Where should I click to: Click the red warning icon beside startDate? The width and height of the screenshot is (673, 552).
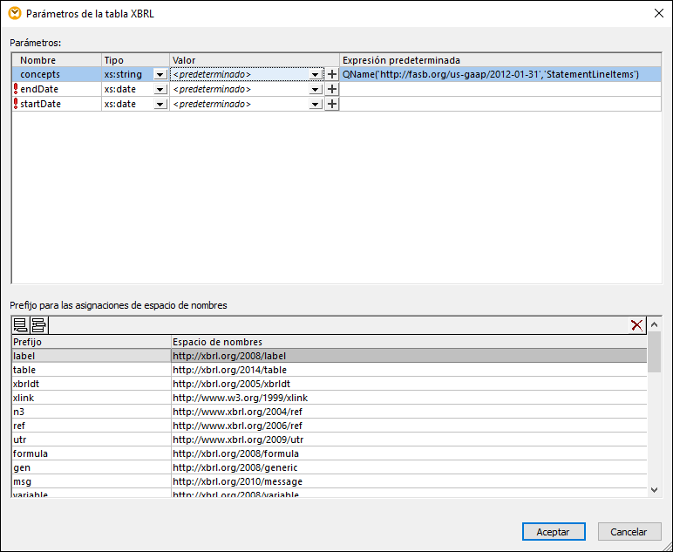[x=16, y=105]
